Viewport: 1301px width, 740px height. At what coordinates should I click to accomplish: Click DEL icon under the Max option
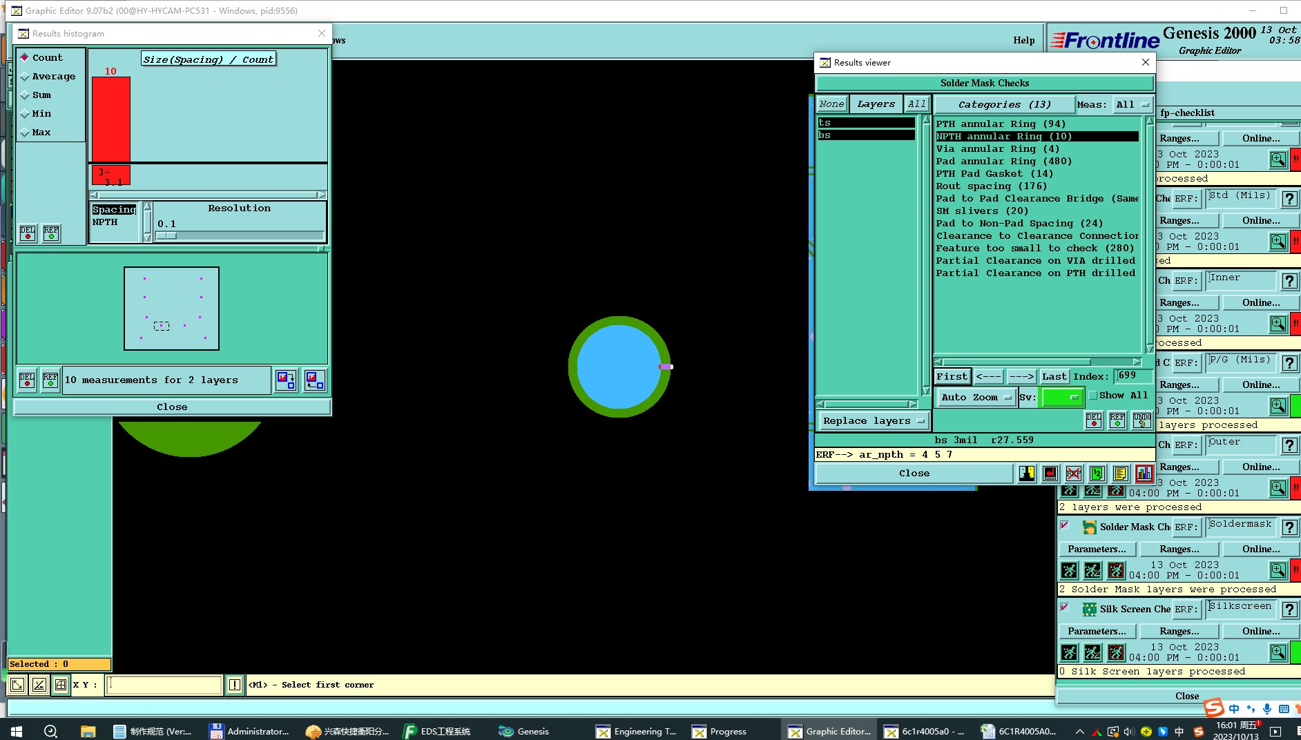point(28,233)
